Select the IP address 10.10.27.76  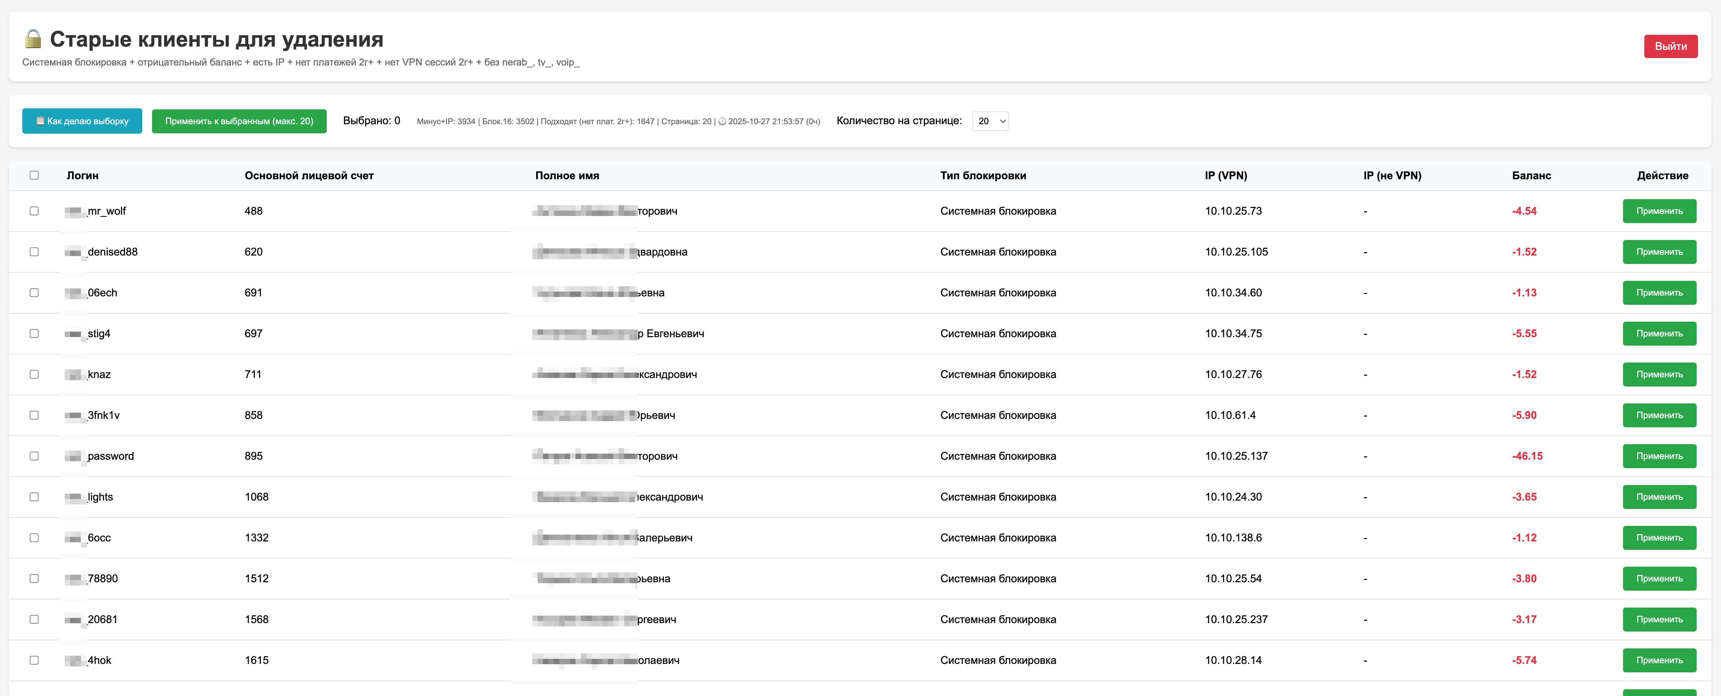tap(1233, 374)
